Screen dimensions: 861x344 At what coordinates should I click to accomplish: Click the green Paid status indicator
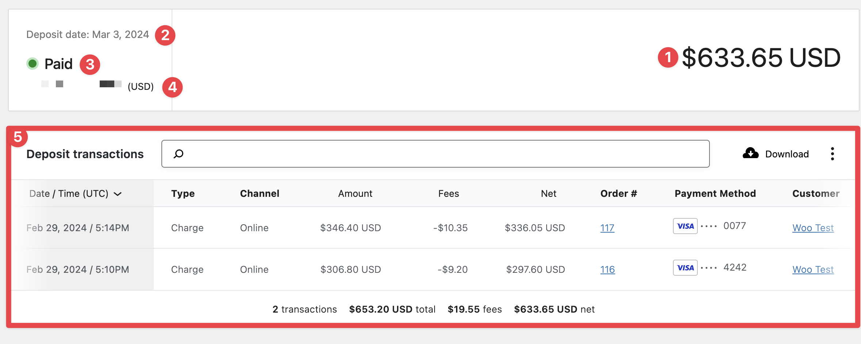point(33,63)
